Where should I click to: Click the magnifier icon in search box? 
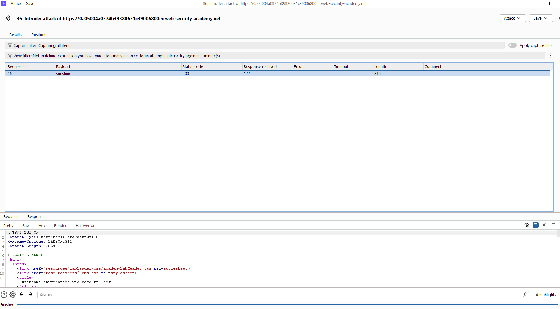[525, 295]
